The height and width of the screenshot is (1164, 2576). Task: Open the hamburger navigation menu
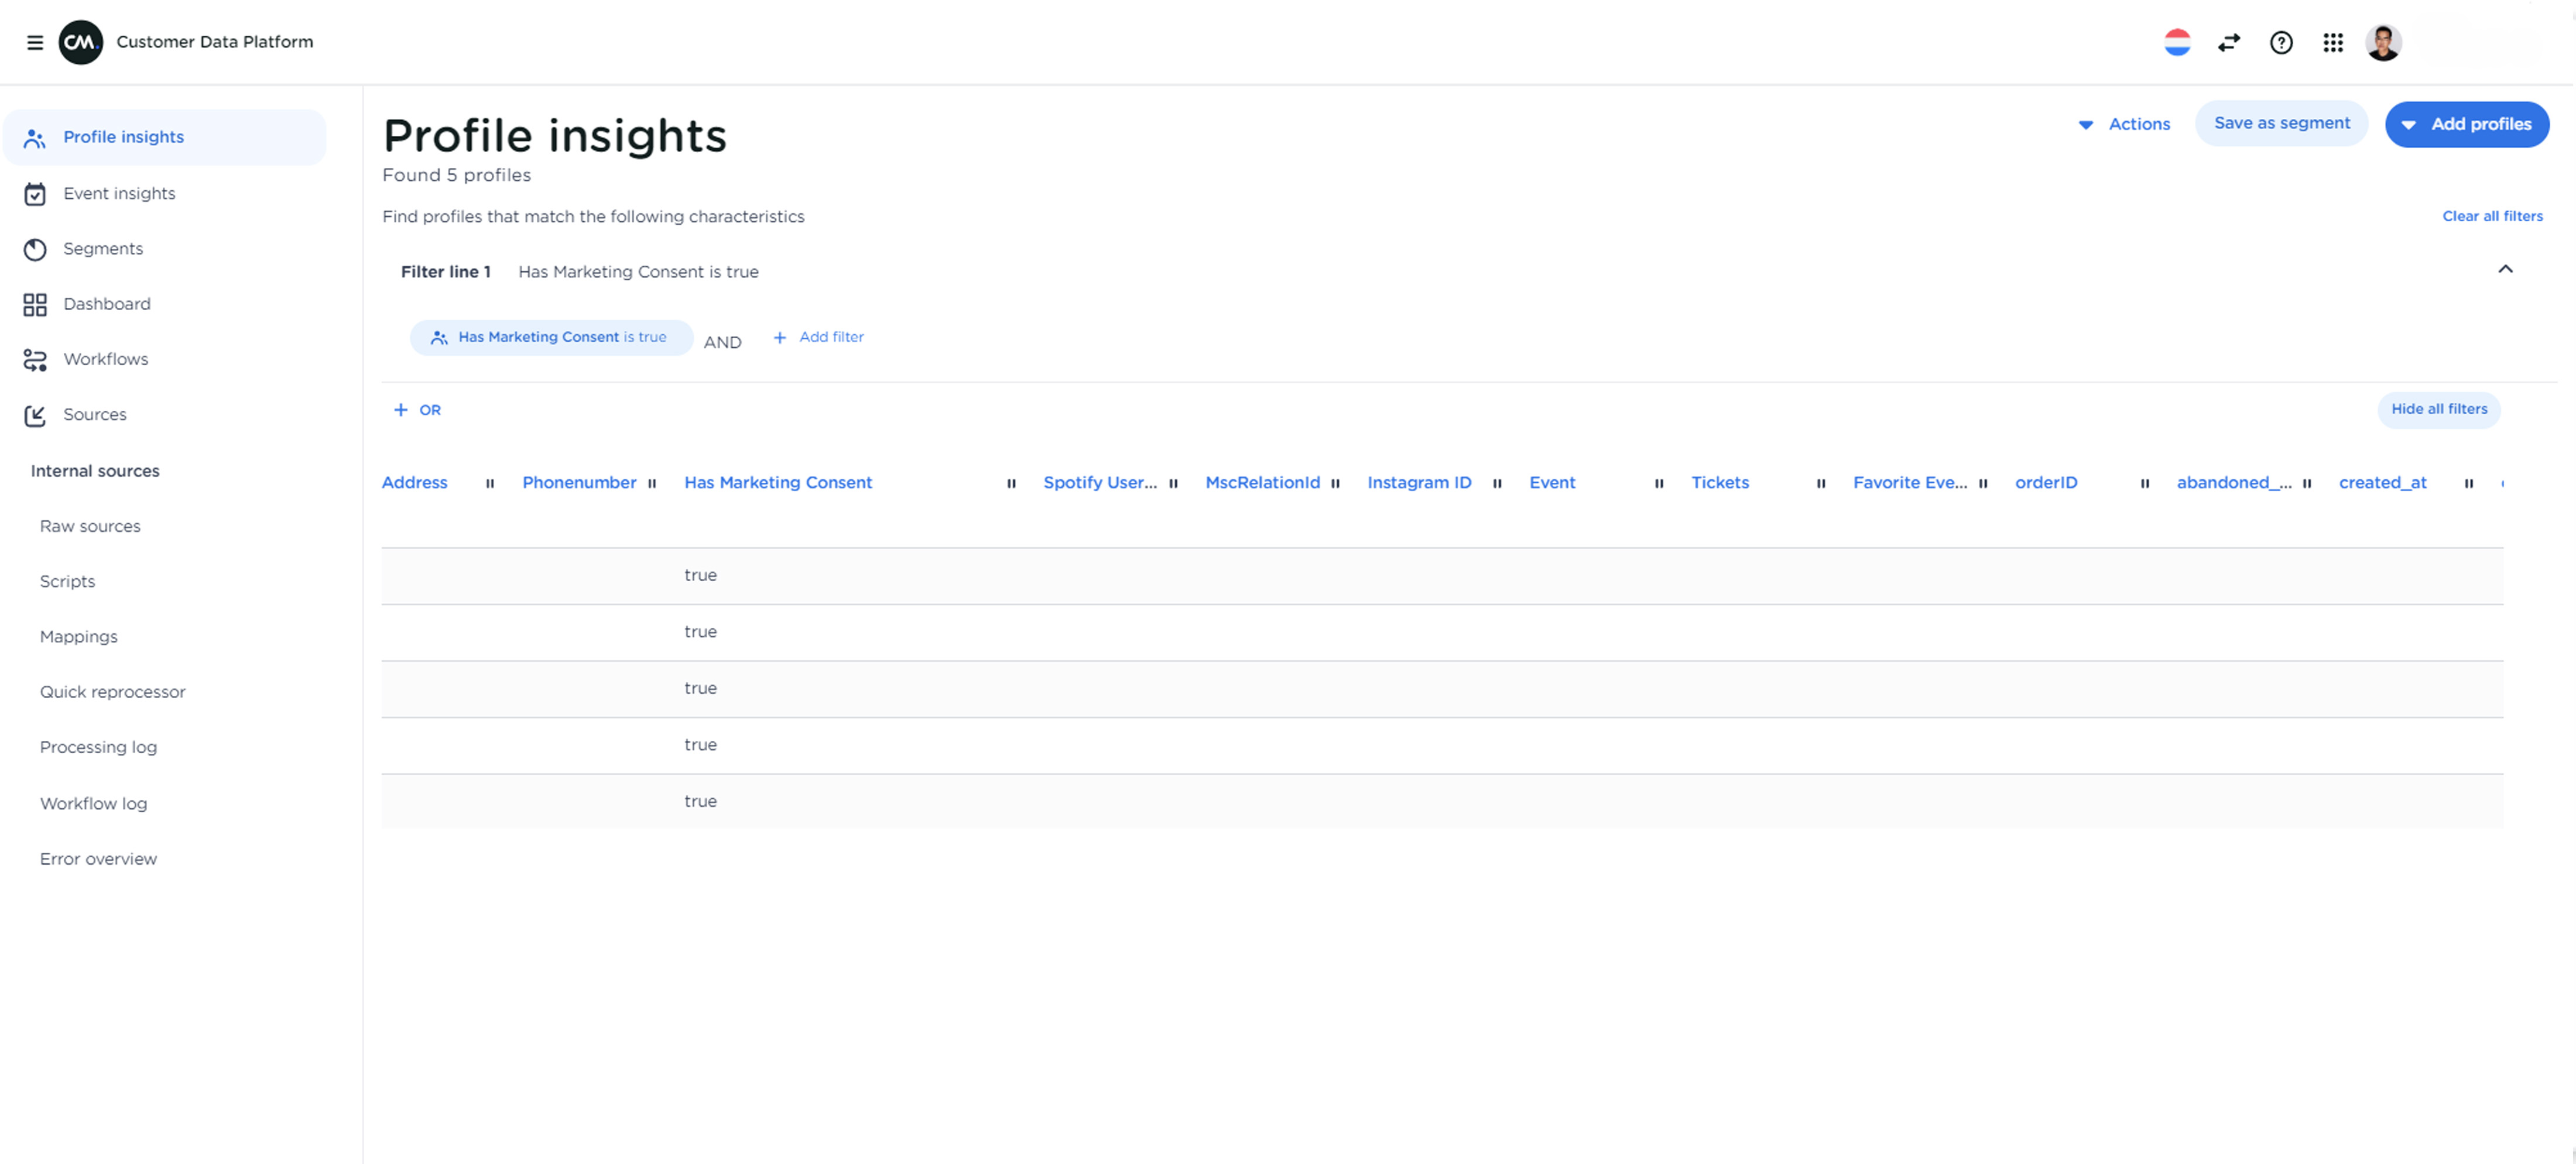coord(35,42)
